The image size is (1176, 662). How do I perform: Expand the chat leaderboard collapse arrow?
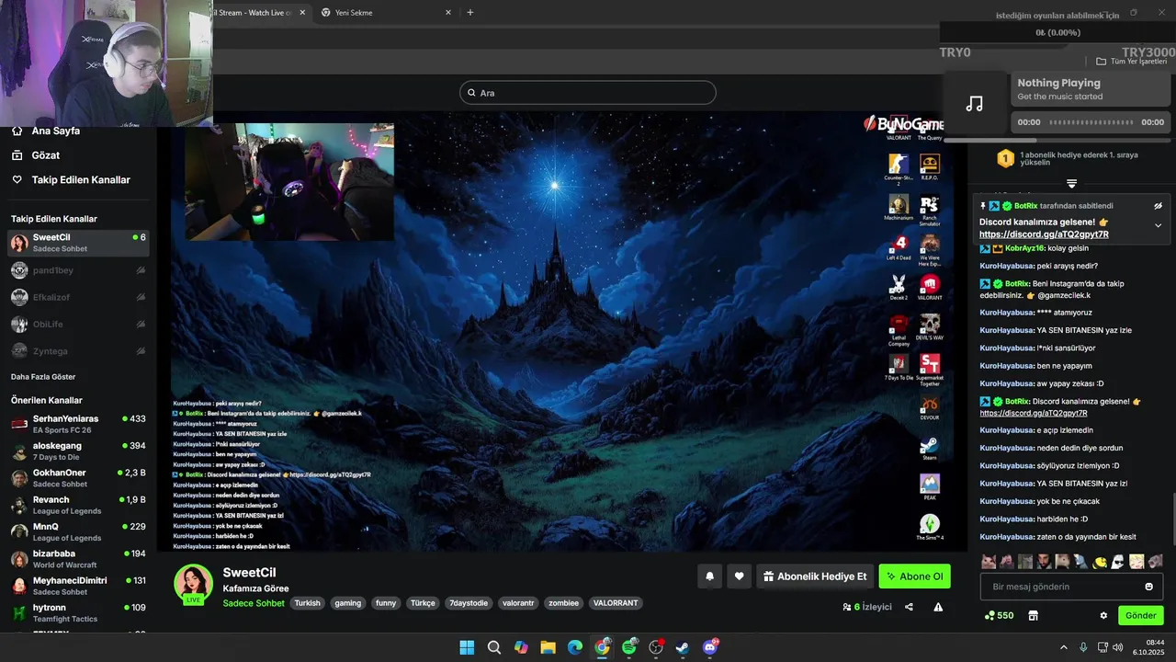(1071, 184)
